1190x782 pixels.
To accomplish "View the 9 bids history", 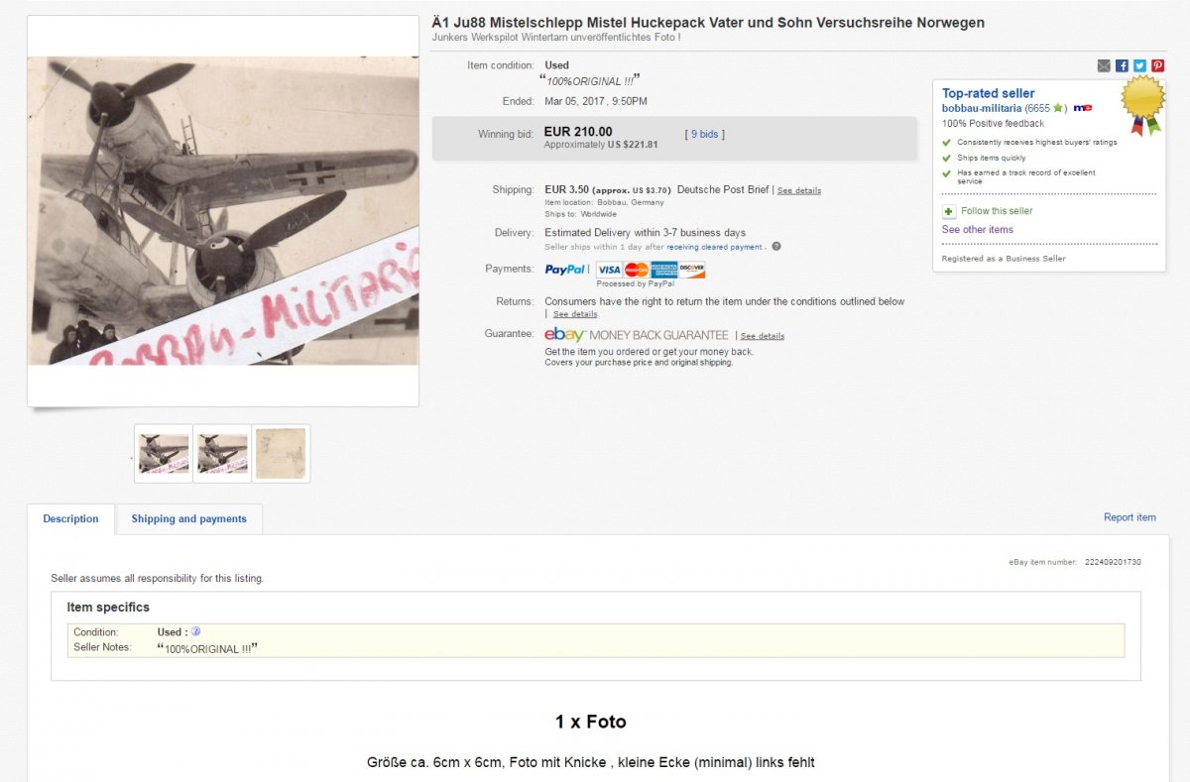I will [705, 134].
